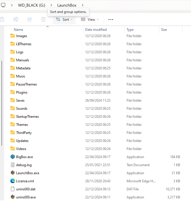The height and width of the screenshot is (203, 191).
Task: Click the debug.log document icon
Action: [x=13, y=165]
